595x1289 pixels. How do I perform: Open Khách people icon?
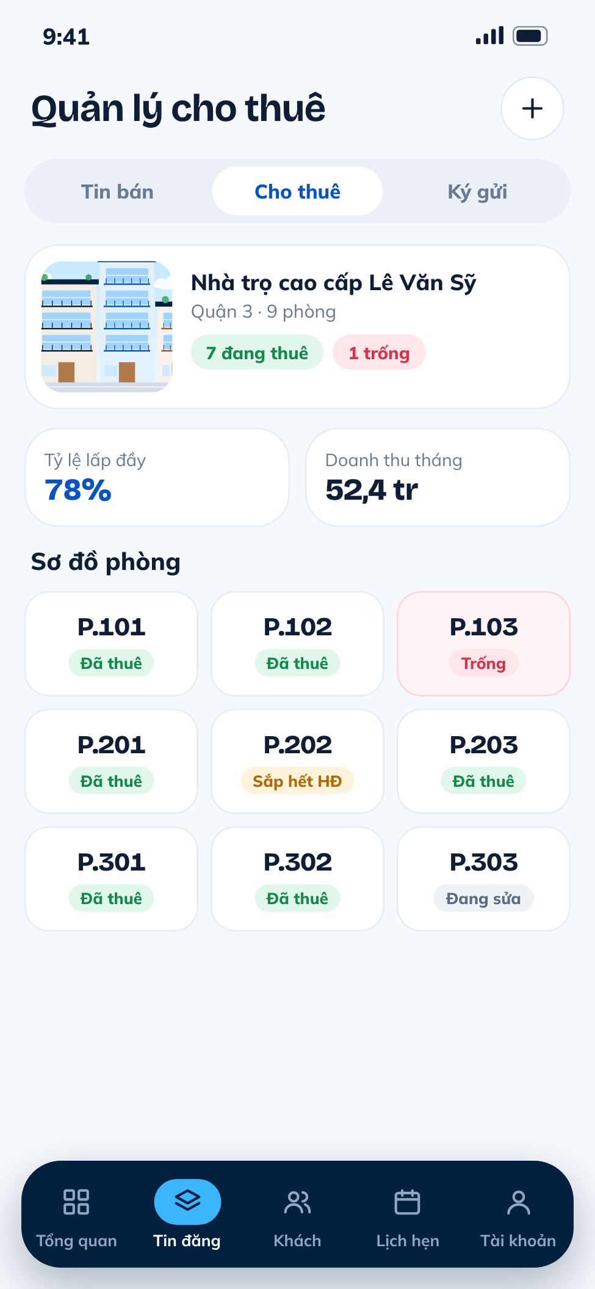(298, 1202)
